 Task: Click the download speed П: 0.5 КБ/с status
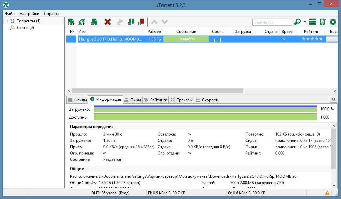click(167, 193)
